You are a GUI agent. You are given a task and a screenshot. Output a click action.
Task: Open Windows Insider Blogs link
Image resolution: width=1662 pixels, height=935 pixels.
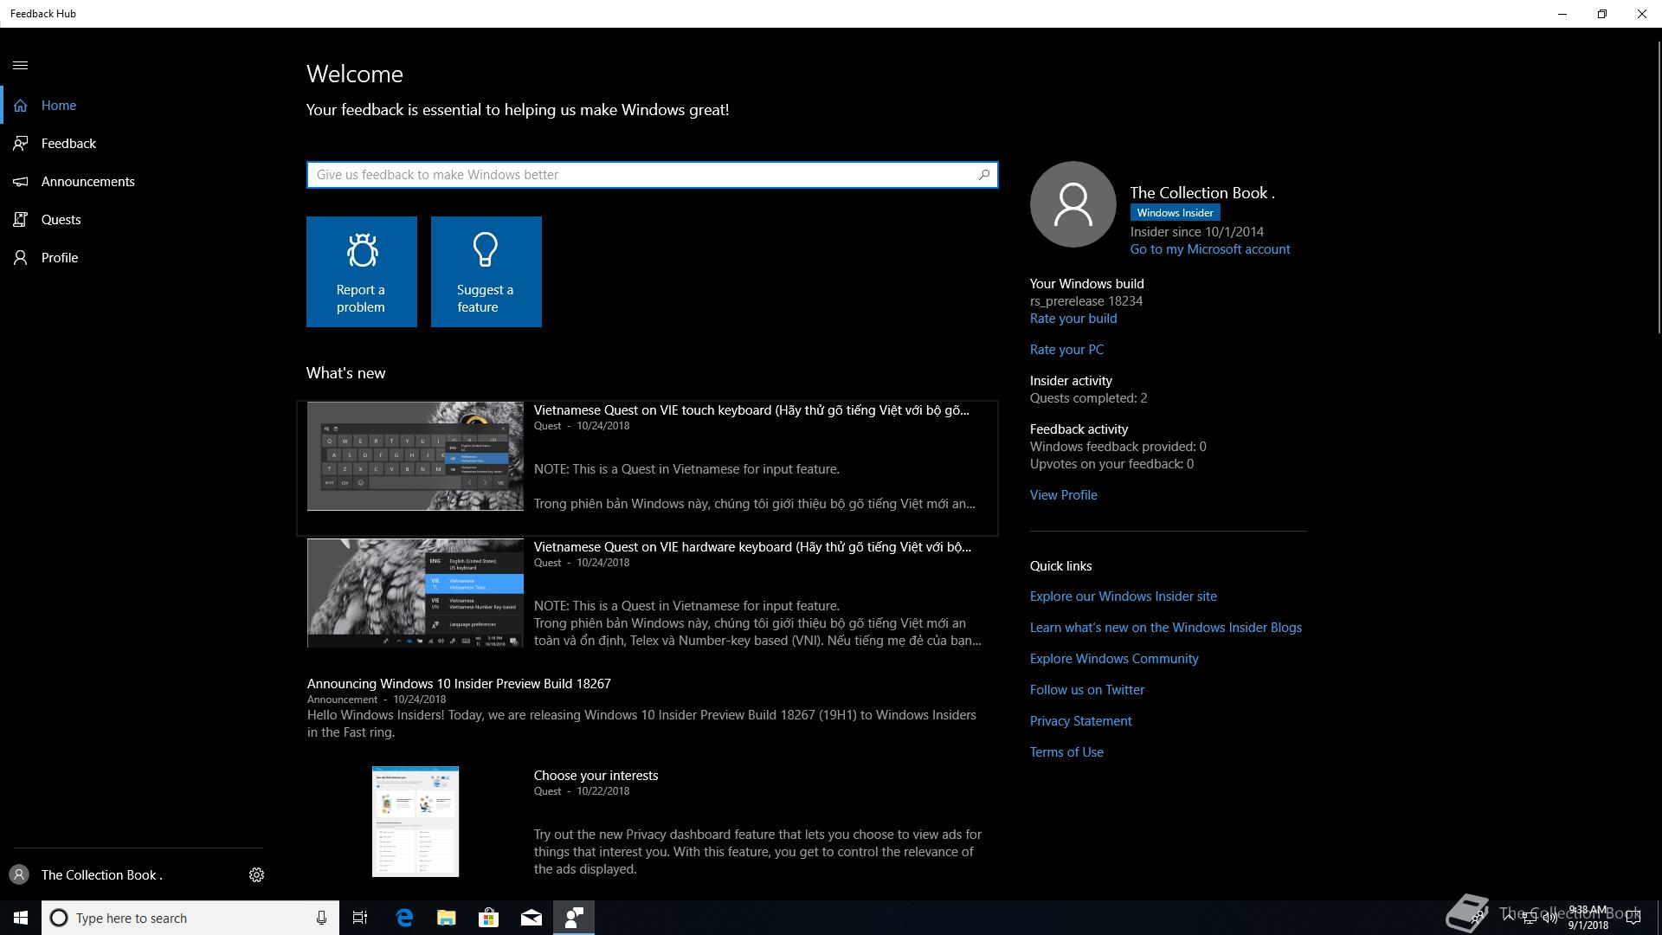(x=1165, y=628)
